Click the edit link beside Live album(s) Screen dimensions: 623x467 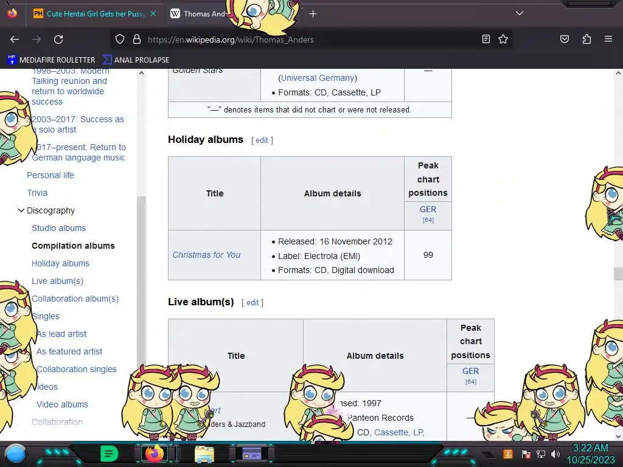click(x=252, y=303)
